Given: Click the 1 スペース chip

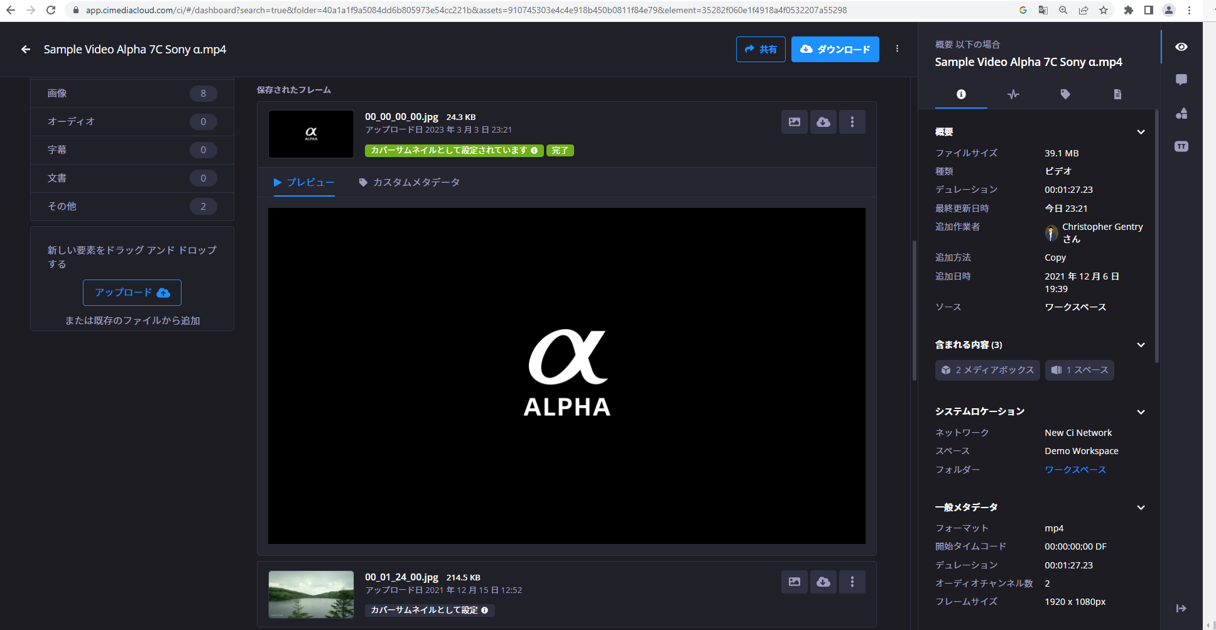Looking at the screenshot, I should click(x=1080, y=370).
